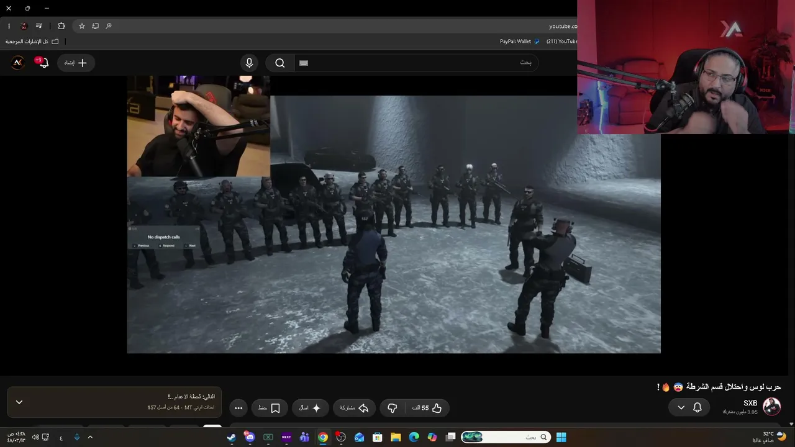Open the Chrome three-dot menu
The image size is (795, 447).
coord(9,26)
